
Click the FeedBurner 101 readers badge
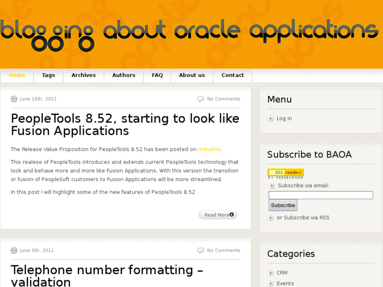click(285, 172)
